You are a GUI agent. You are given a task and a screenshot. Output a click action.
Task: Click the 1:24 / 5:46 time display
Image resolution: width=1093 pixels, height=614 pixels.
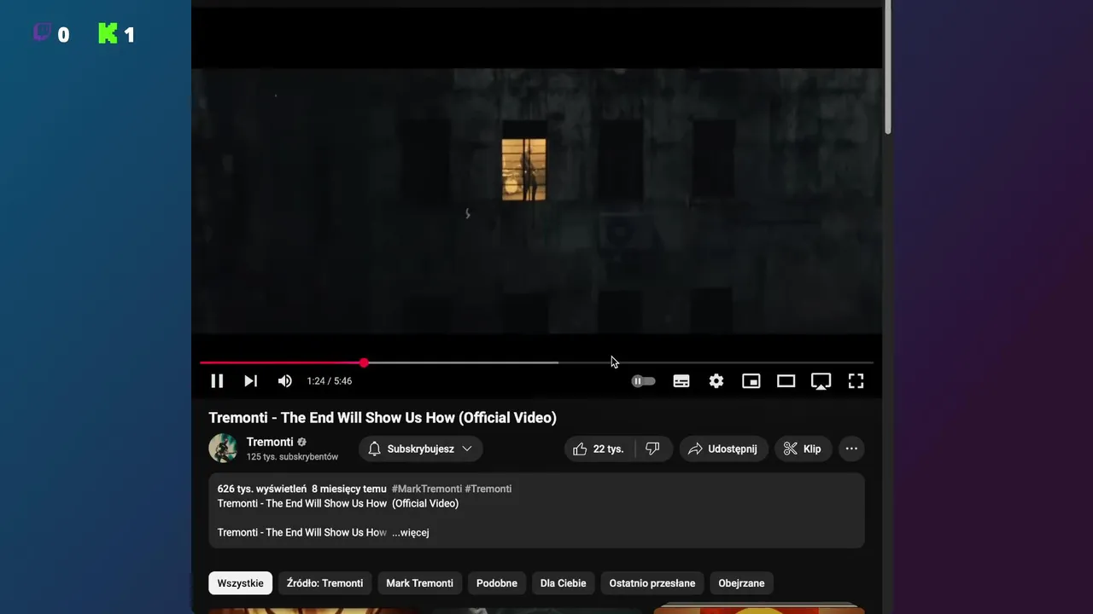coord(330,381)
